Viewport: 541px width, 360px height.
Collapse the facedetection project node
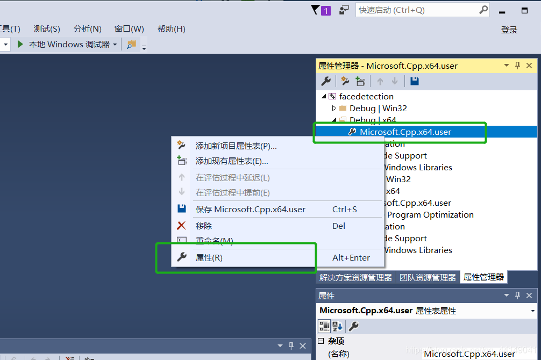(324, 97)
